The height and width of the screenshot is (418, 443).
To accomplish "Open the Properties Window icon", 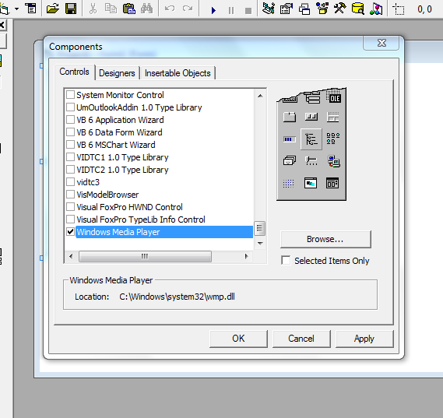I will (x=287, y=9).
